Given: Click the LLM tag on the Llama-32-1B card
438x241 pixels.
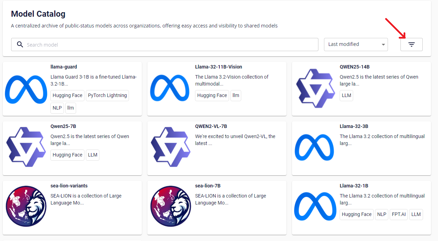Looking at the screenshot, I should [x=416, y=215].
